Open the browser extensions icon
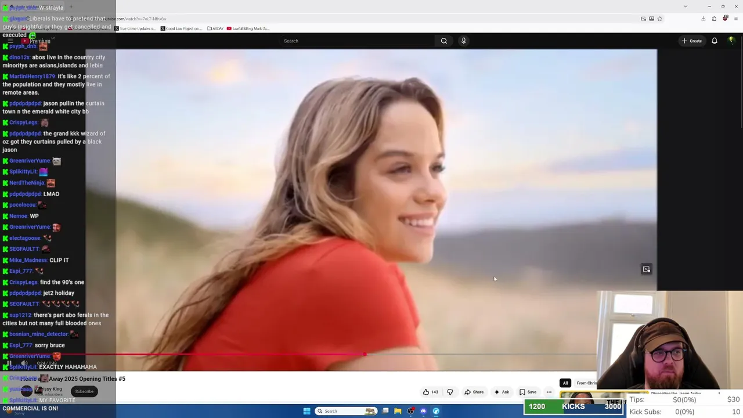Image resolution: width=743 pixels, height=418 pixels. pyautogui.click(x=714, y=19)
